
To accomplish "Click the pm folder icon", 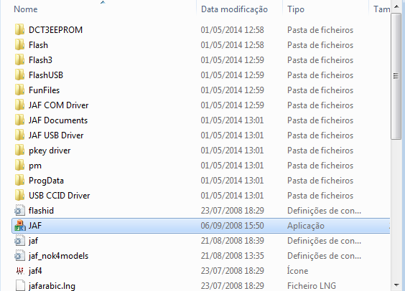I will (19, 166).
